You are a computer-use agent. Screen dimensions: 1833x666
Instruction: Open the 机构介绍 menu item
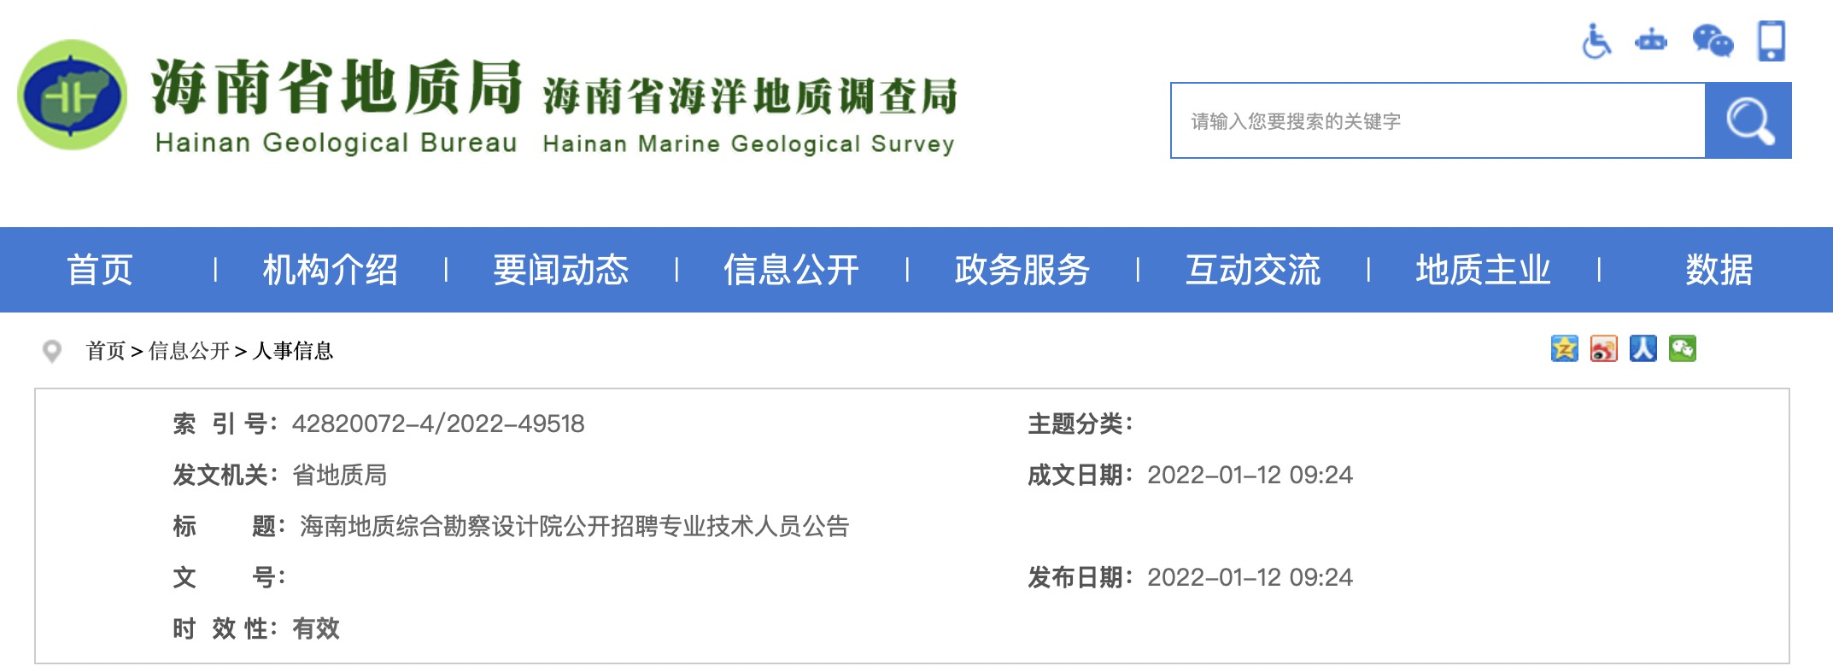point(330,270)
